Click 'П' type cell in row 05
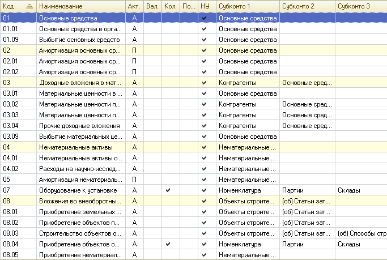The image size is (387, 260). (134, 180)
